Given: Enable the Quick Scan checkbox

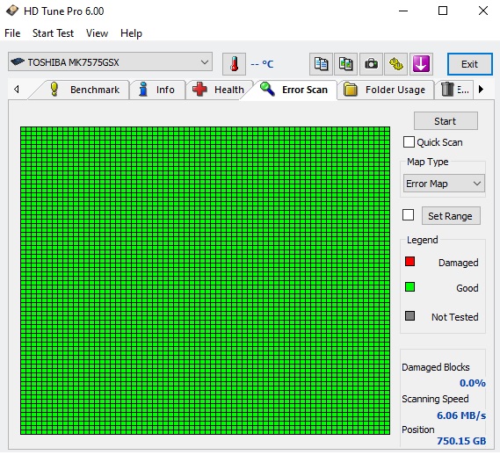Looking at the screenshot, I should (x=409, y=142).
